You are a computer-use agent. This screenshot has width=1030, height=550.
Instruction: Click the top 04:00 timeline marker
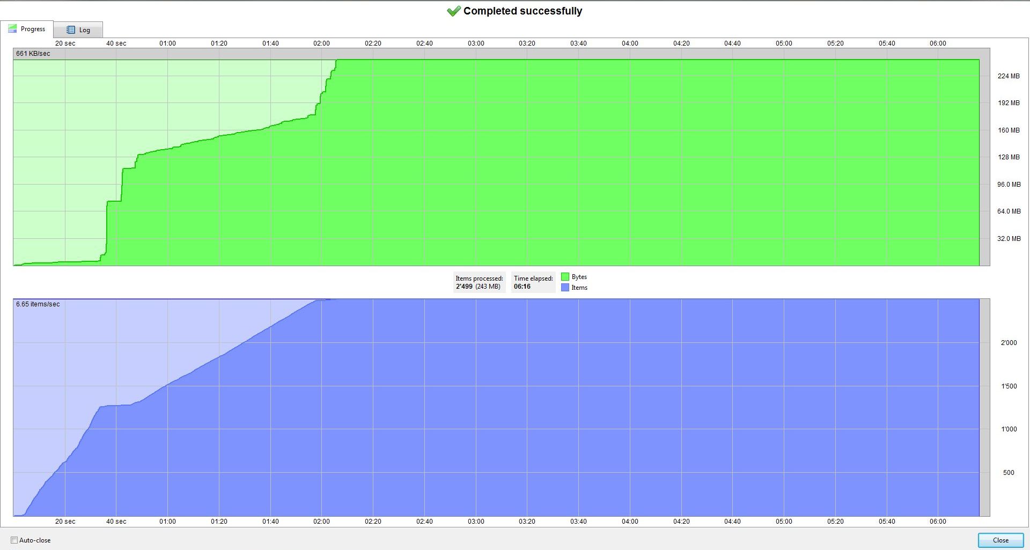click(630, 43)
